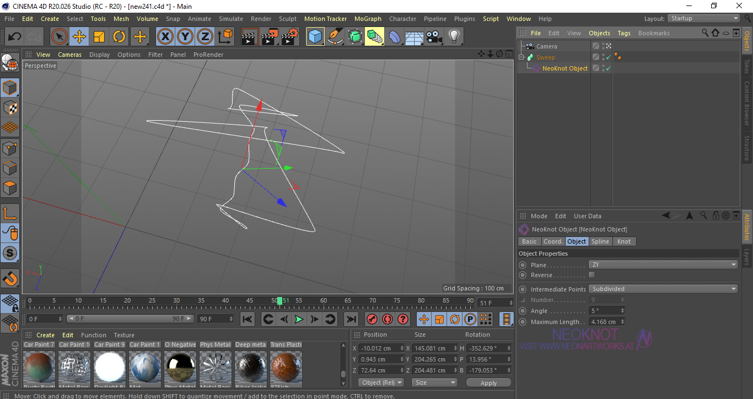
Task: Activate the Scale tool
Action: (99, 37)
